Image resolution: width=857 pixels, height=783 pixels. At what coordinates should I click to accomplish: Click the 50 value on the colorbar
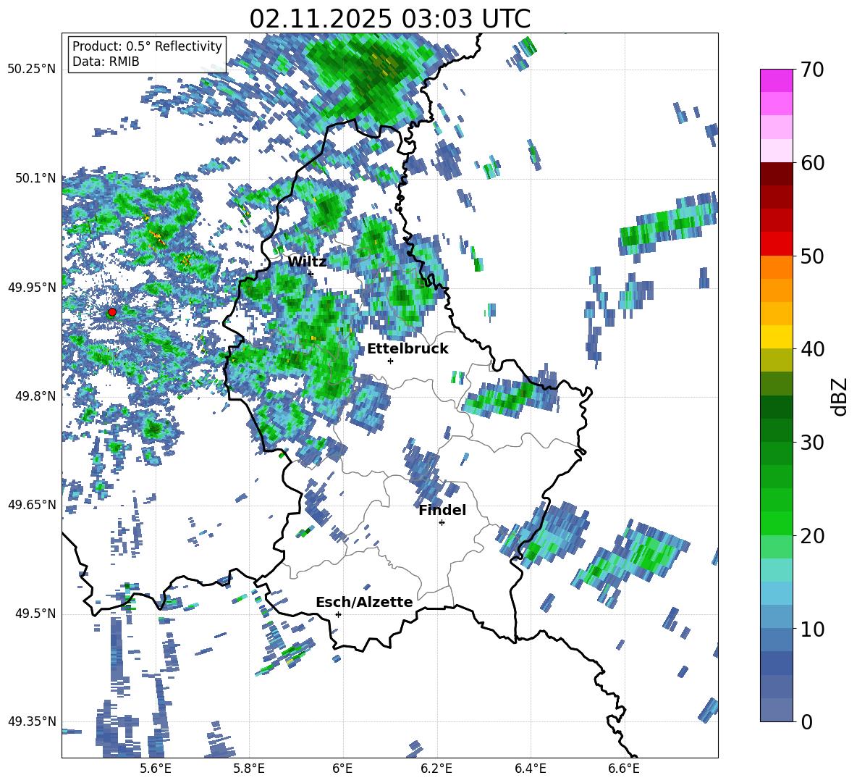tap(812, 256)
